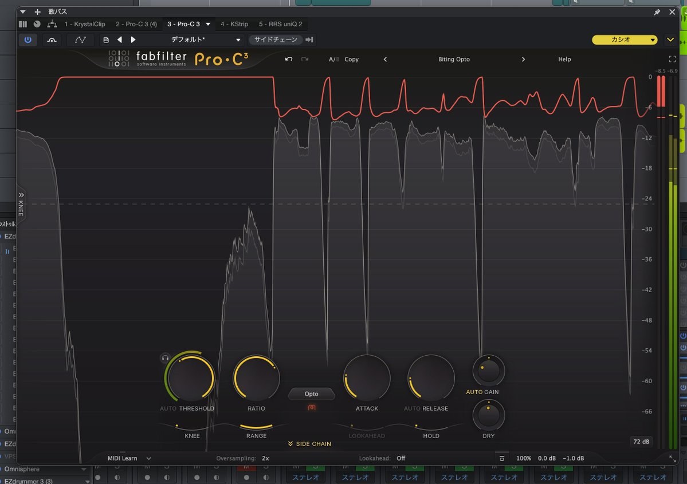Click the THRESHOLD knob

pyautogui.click(x=191, y=379)
